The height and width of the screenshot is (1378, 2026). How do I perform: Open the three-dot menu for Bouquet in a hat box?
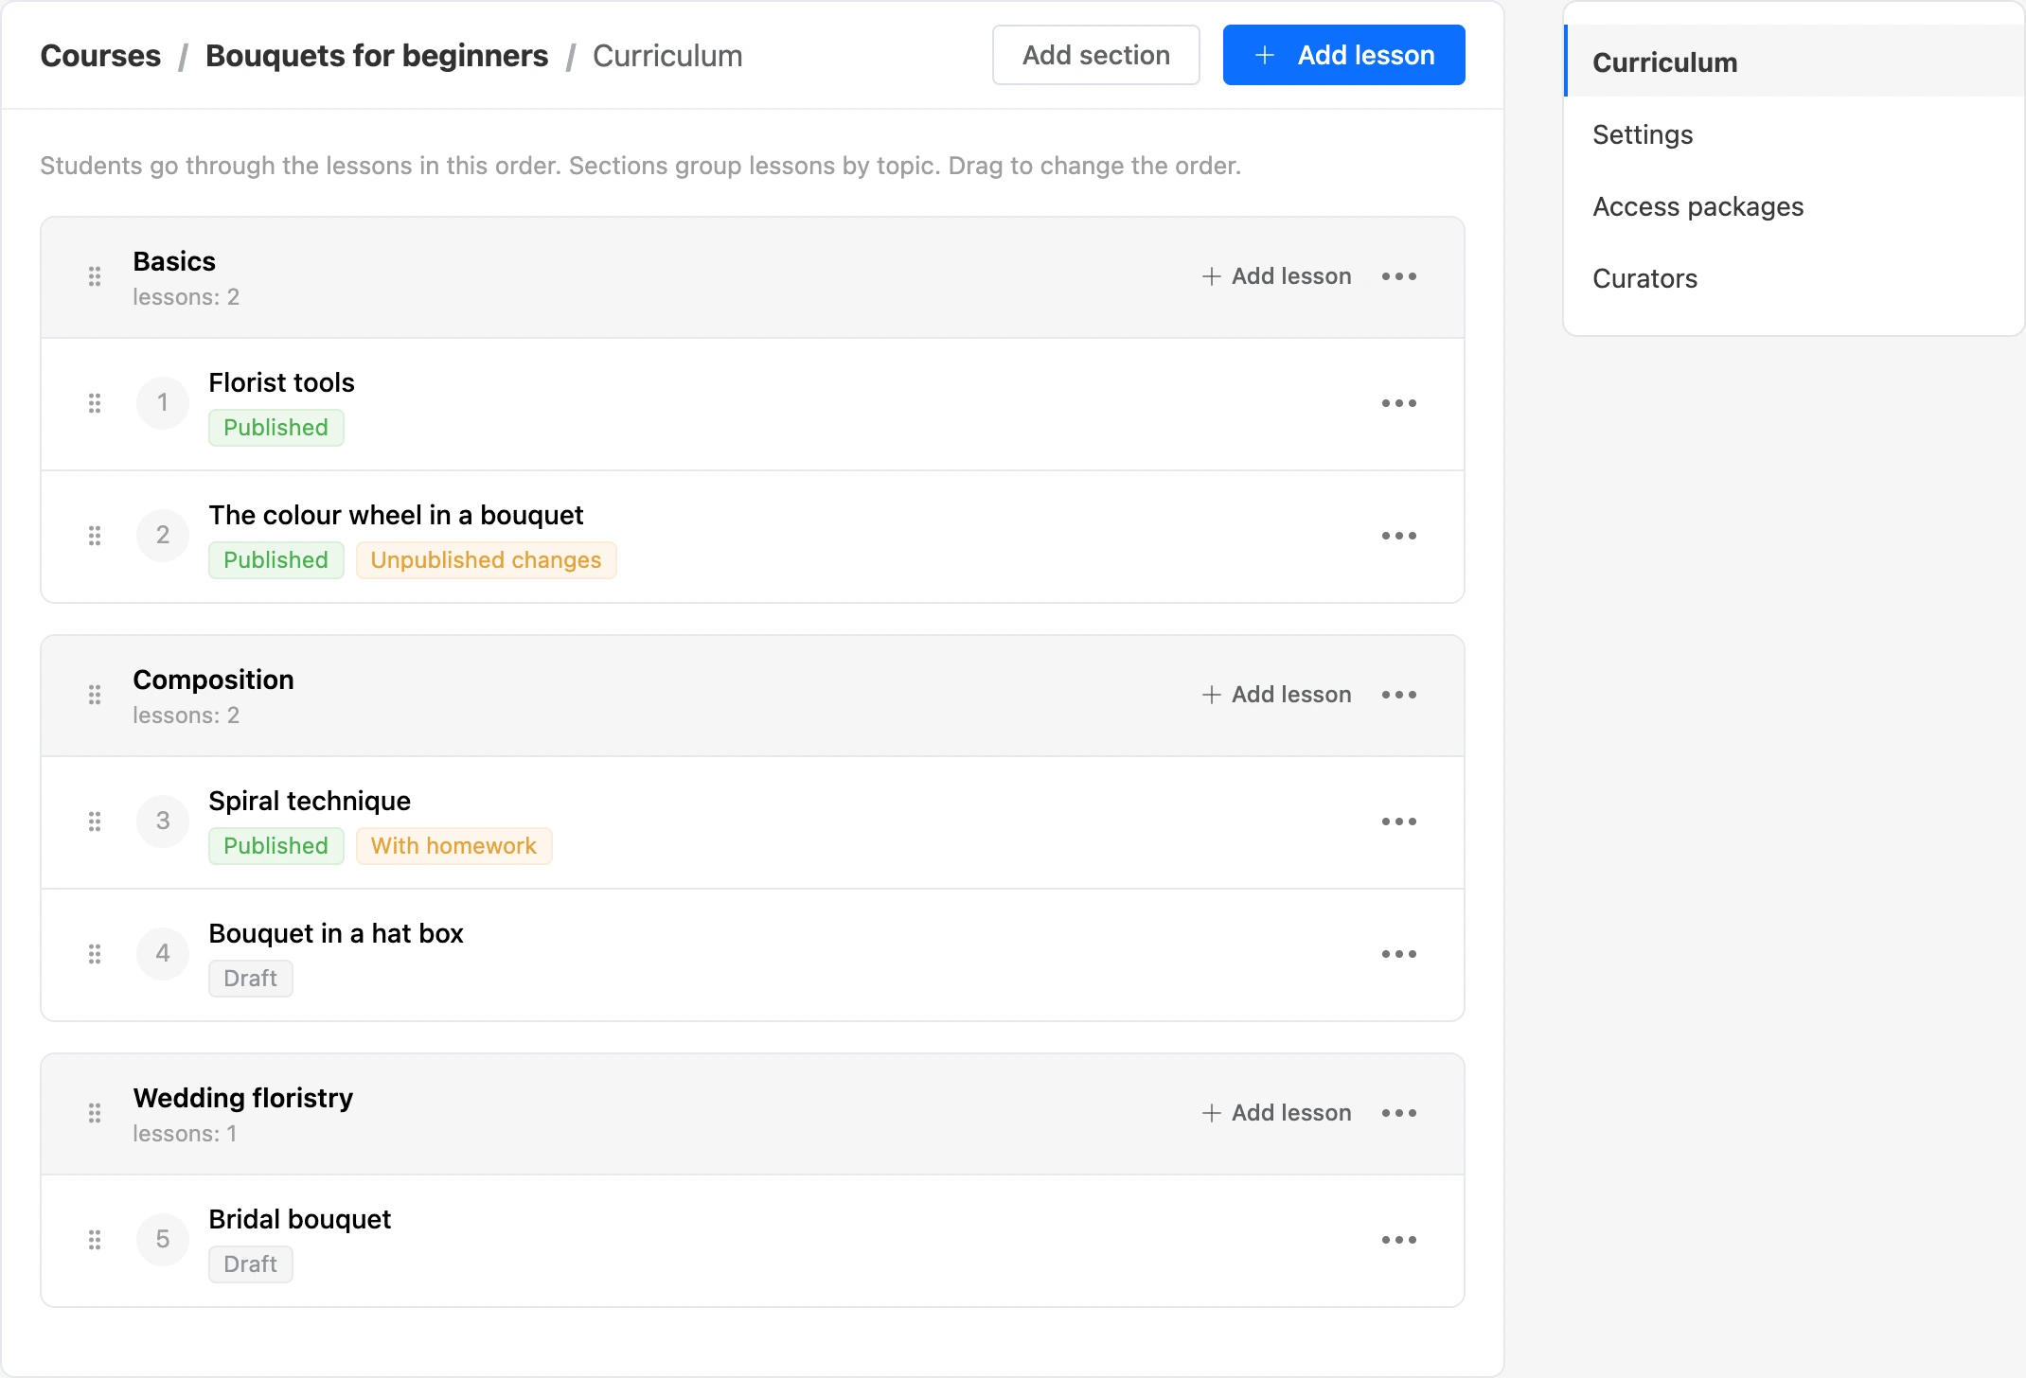pyautogui.click(x=1399, y=954)
